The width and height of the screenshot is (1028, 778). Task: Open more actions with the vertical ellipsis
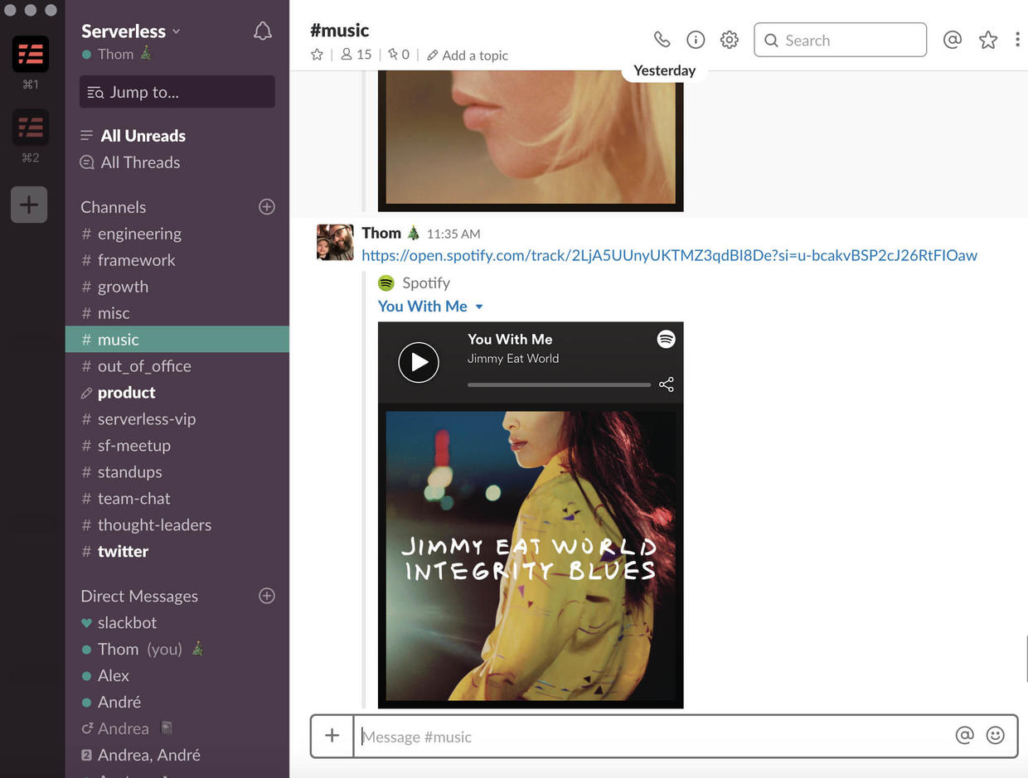click(1018, 39)
